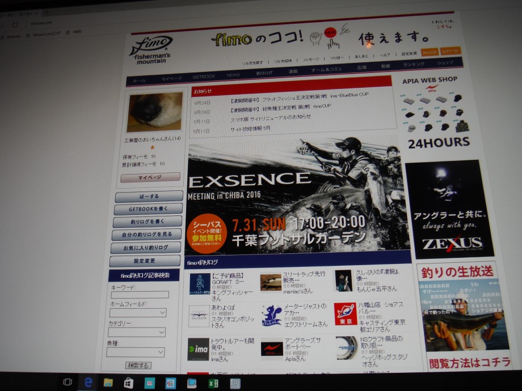Open the NEWS nav tab
The height and width of the screenshot is (391, 522).
pos(233,75)
